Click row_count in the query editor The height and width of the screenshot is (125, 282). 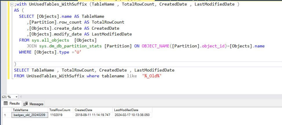pyautogui.click(x=70, y=22)
